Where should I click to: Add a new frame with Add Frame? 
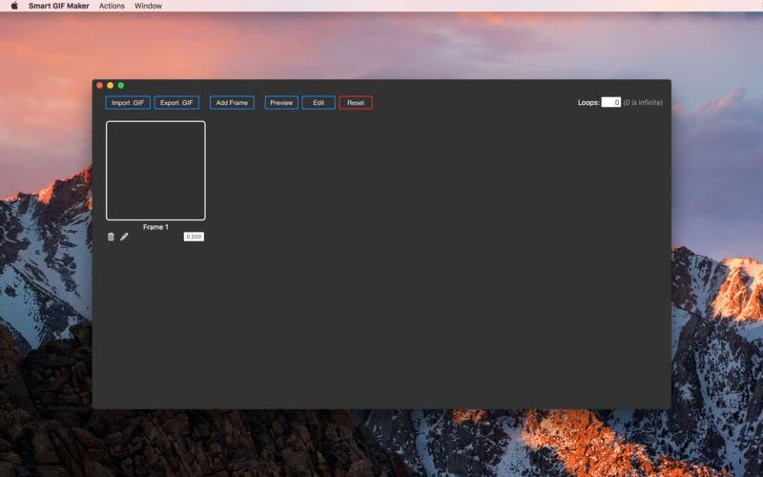pyautogui.click(x=232, y=103)
